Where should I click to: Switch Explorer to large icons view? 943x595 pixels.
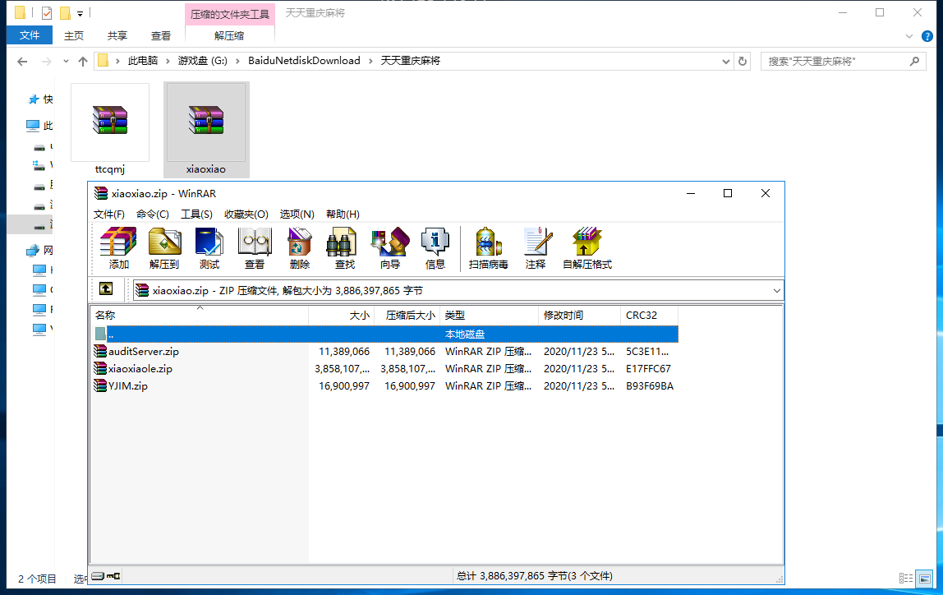925,579
